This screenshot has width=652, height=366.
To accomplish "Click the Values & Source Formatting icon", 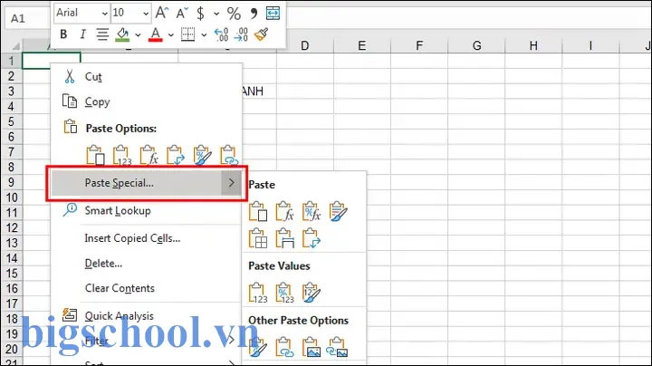I will pyautogui.click(x=312, y=293).
